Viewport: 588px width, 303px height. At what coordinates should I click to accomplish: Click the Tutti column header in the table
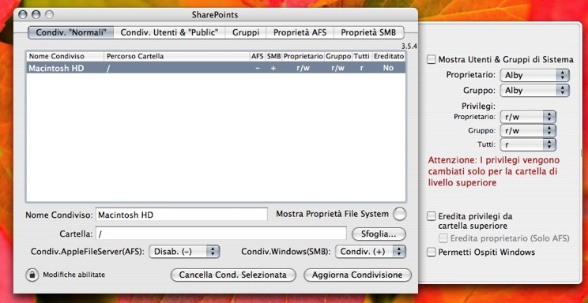(361, 57)
